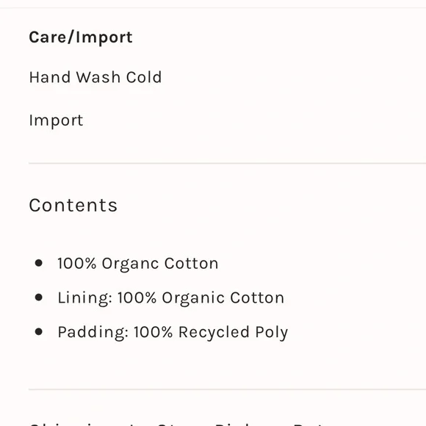Viewport: 426px width, 426px height.
Task: Click the word Lining in the contents list
Action: 84,297
